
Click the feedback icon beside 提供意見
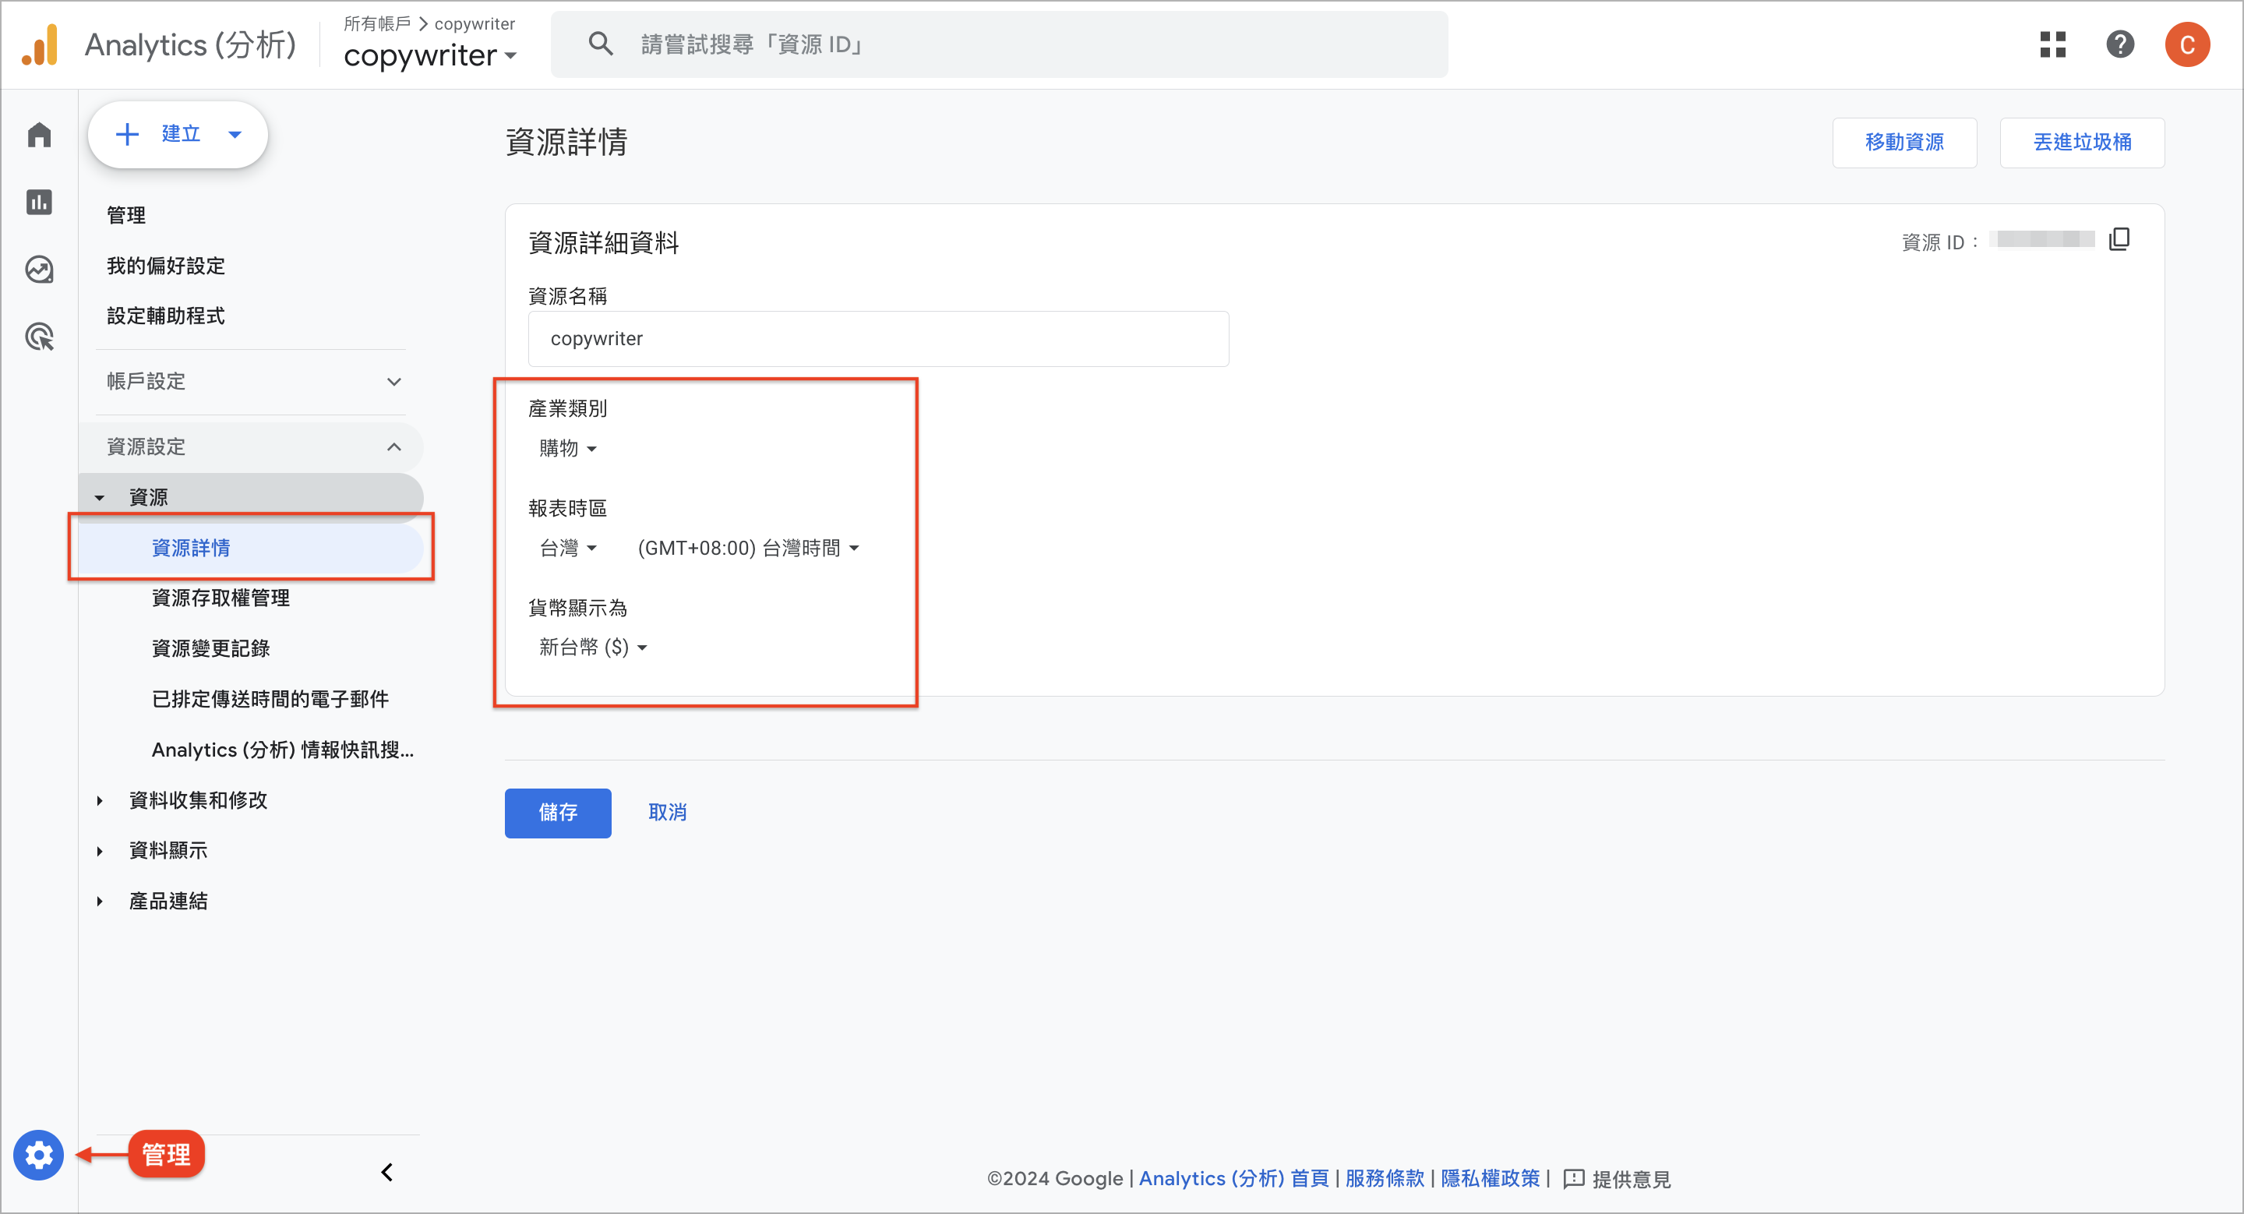tap(1573, 1178)
